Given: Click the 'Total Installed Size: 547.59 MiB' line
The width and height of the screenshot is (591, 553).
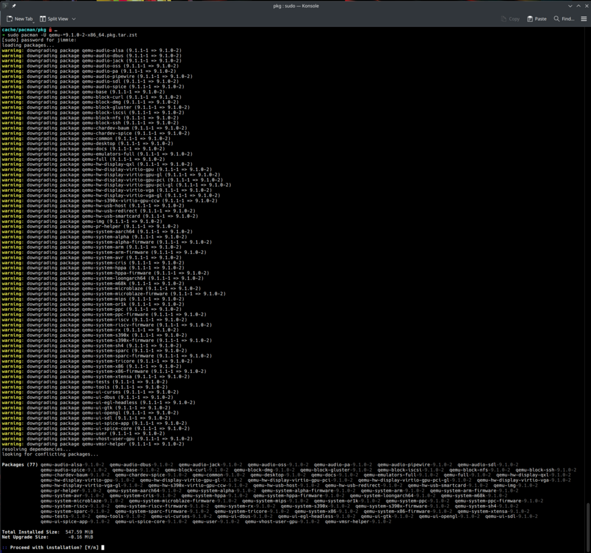Looking at the screenshot, I should point(47,532).
